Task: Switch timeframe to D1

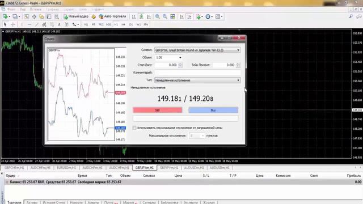Action: point(131,24)
